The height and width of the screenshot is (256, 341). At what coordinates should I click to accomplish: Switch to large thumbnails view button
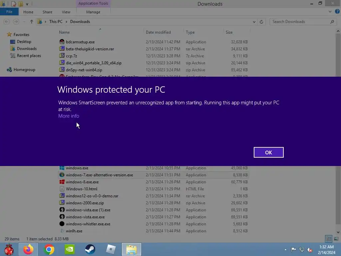pyautogui.click(x=336, y=239)
